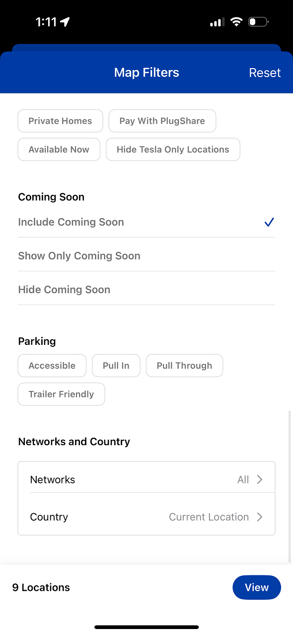Tap the Wi-Fi status icon
The width and height of the screenshot is (293, 635).
(x=236, y=22)
